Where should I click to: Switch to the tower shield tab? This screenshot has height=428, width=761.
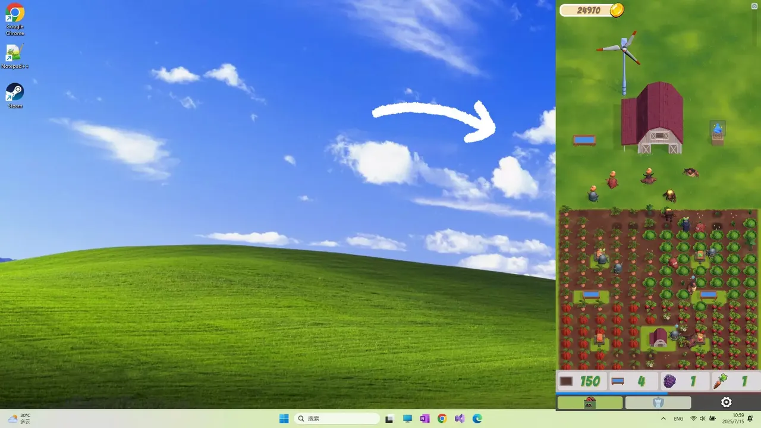tap(658, 402)
